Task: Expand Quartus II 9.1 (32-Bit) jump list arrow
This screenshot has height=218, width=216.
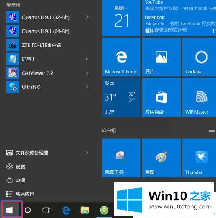Action: coord(87,17)
